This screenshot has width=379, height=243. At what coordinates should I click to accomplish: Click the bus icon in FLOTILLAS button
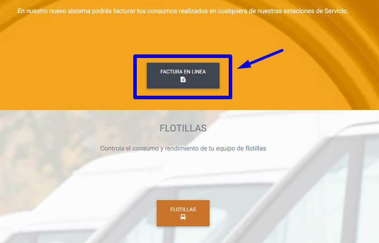pyautogui.click(x=183, y=217)
